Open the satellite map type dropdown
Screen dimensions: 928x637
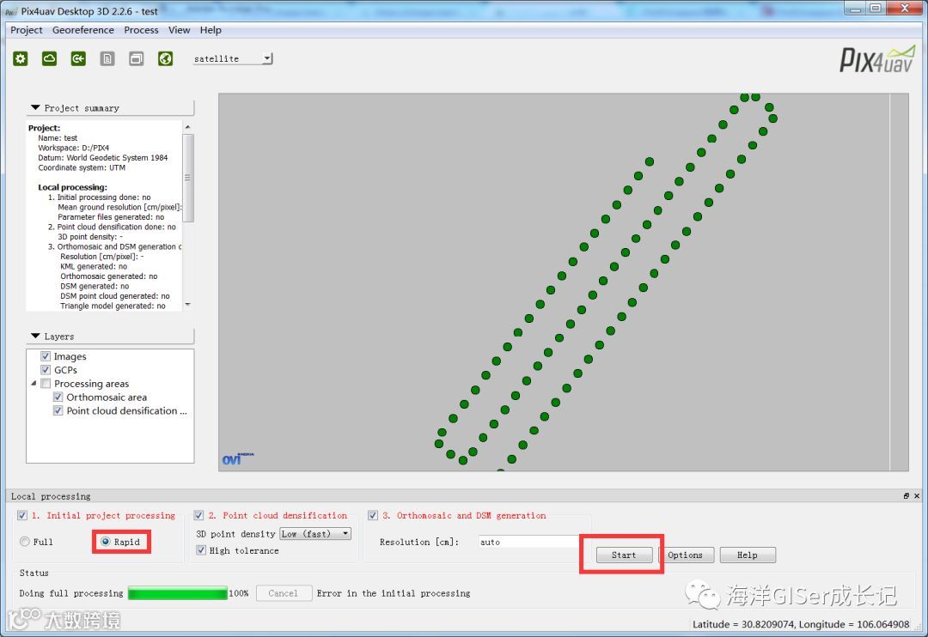tap(267, 58)
